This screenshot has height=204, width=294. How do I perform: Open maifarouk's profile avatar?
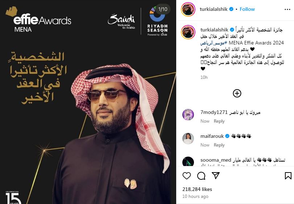click(x=188, y=138)
